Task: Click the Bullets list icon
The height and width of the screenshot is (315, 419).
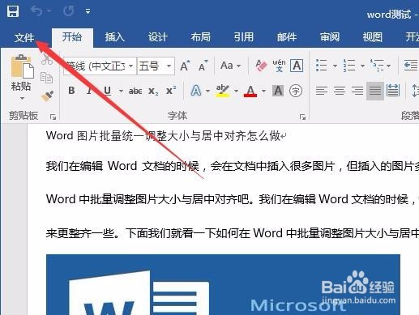Action: (x=322, y=66)
